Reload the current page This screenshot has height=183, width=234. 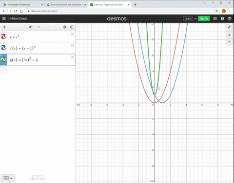(16, 11)
